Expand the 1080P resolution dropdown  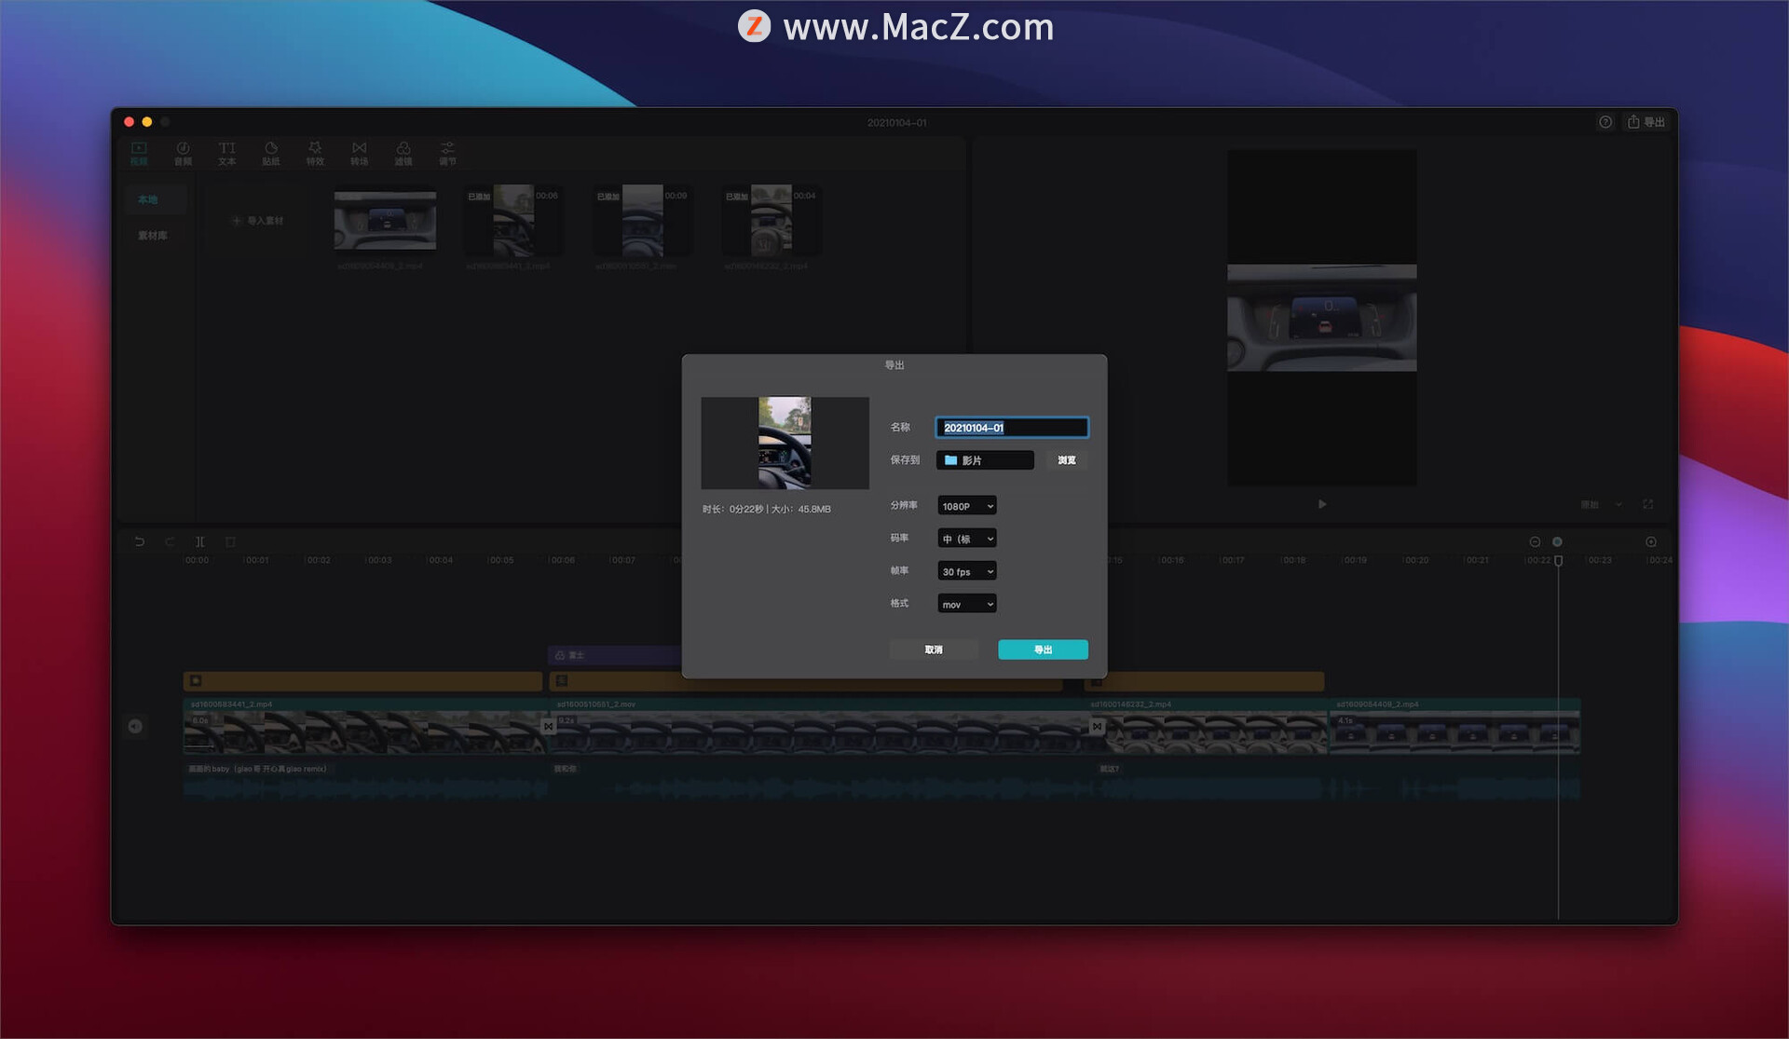click(966, 506)
